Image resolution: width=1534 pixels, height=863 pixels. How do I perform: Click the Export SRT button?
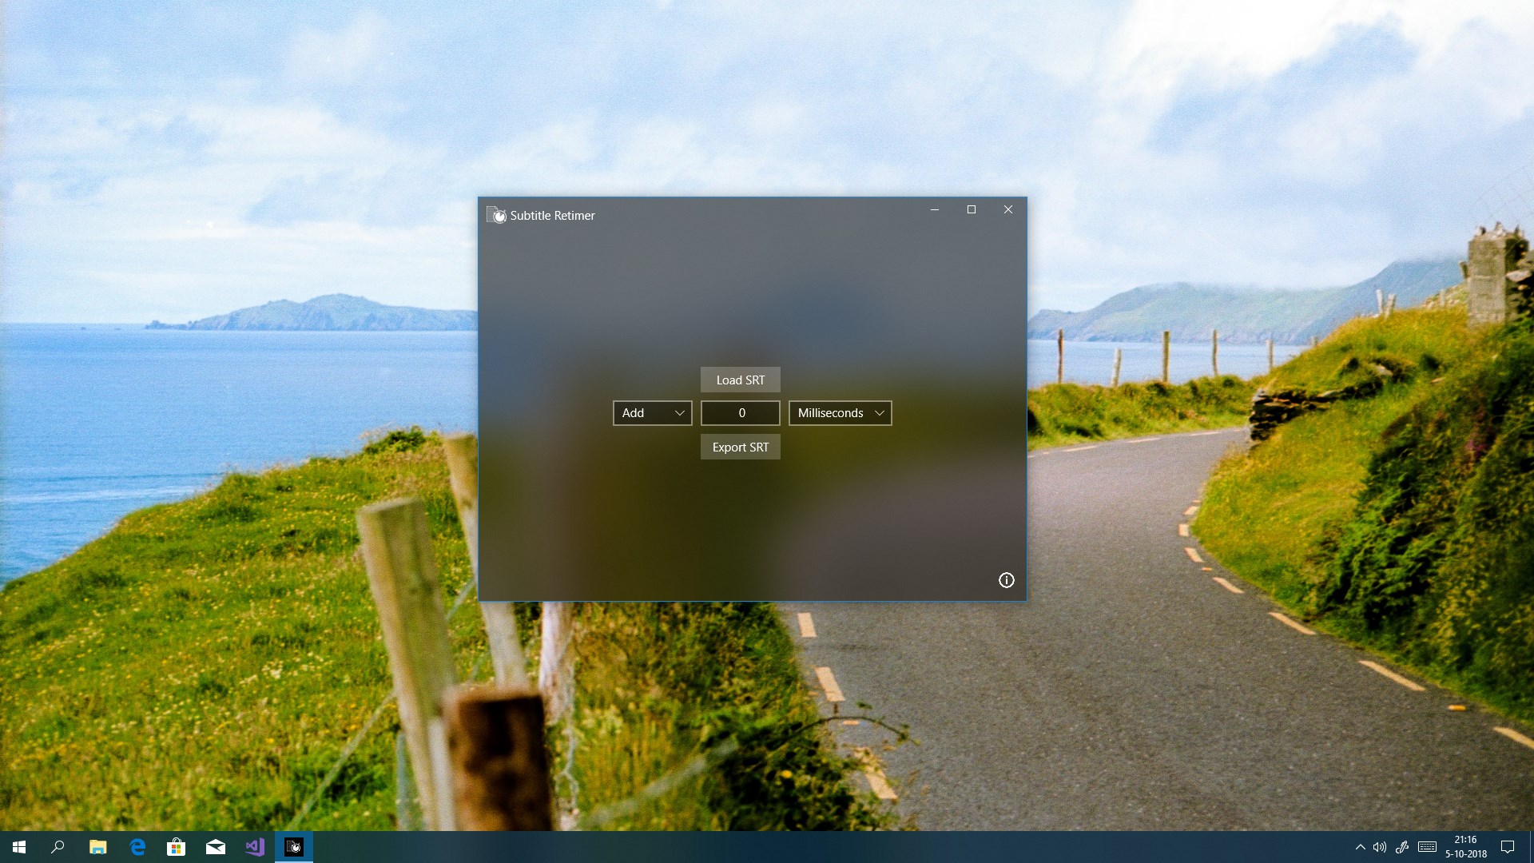pos(740,447)
